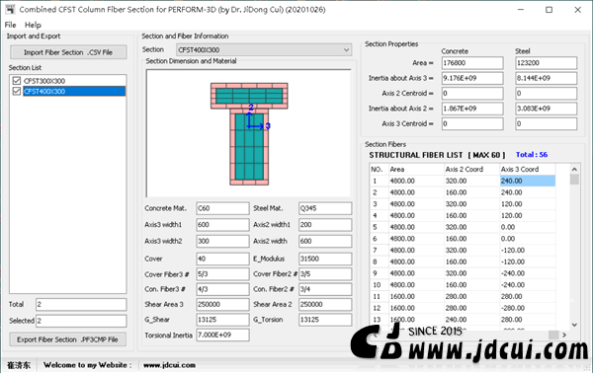Click Export Fiber Section .PF3CMP File button
Screen dimensions: 593x373
67,339
